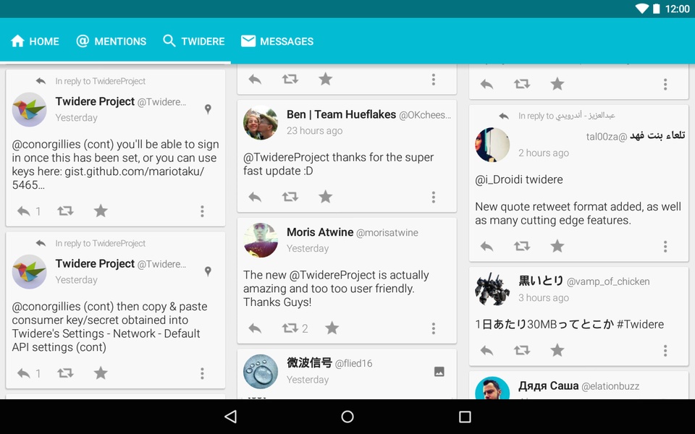Screen dimensions: 695x434
Task: Tap image indicator on flied16's tweet
Action: click(439, 372)
